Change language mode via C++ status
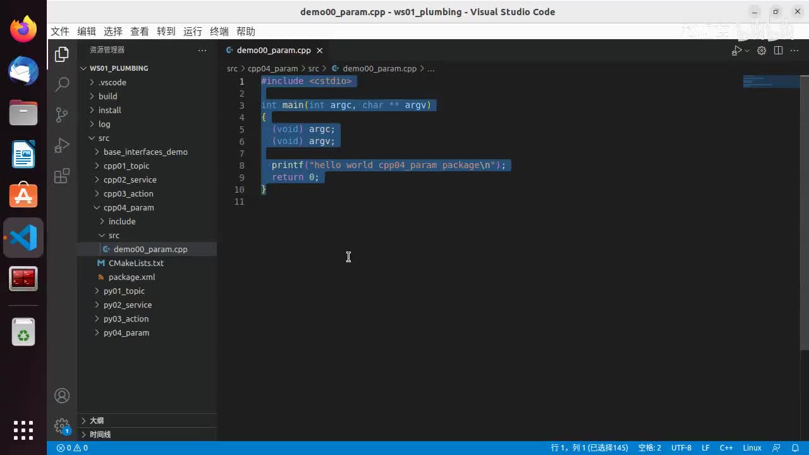This screenshot has width=809, height=455. 726,448
